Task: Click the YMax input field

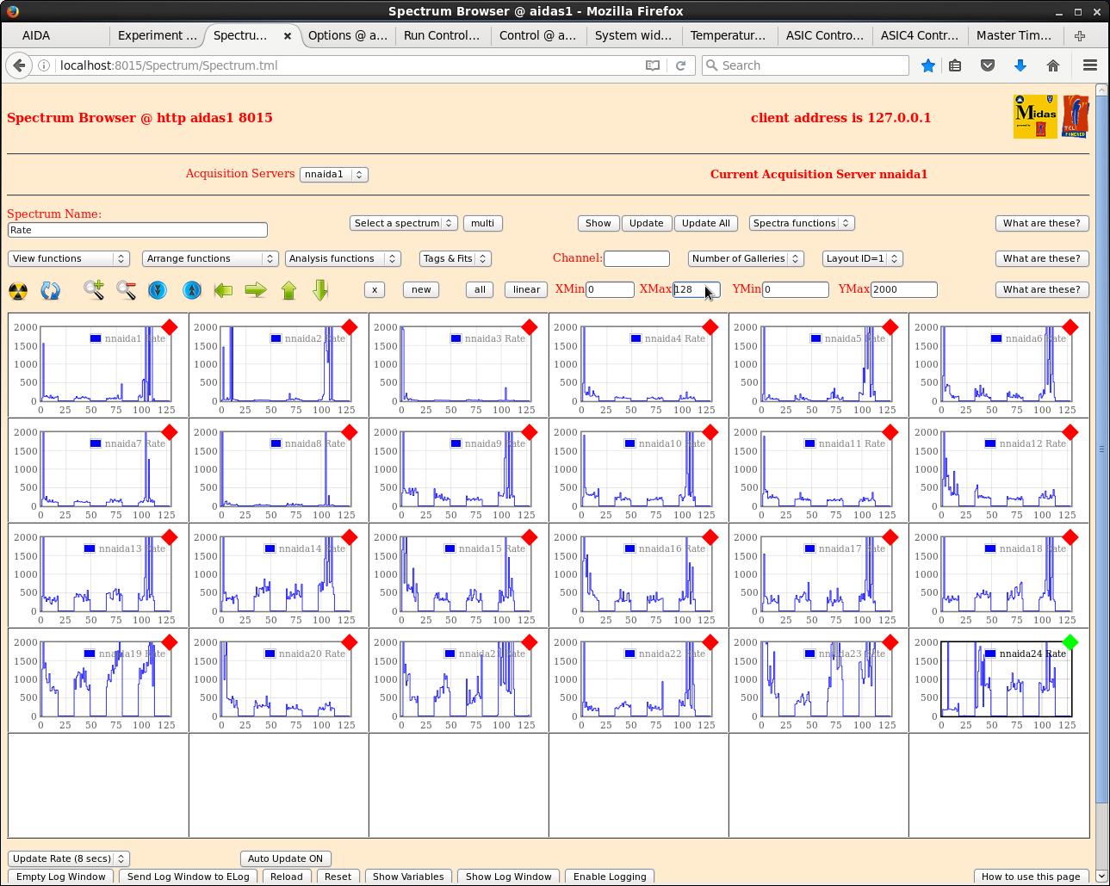Action: point(903,290)
